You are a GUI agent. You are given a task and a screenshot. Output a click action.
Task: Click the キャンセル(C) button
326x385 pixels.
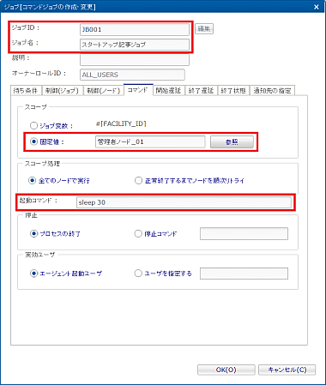click(287, 370)
